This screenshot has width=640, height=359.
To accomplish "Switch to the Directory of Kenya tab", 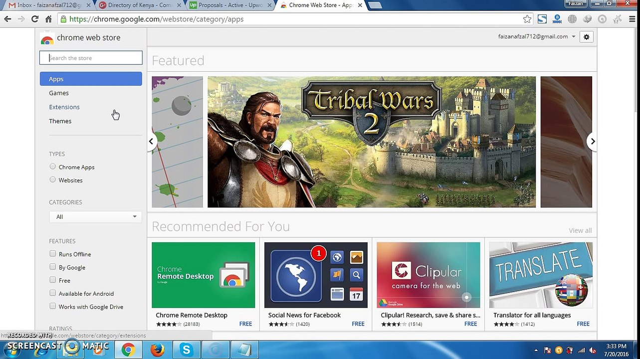I will 140,5.
